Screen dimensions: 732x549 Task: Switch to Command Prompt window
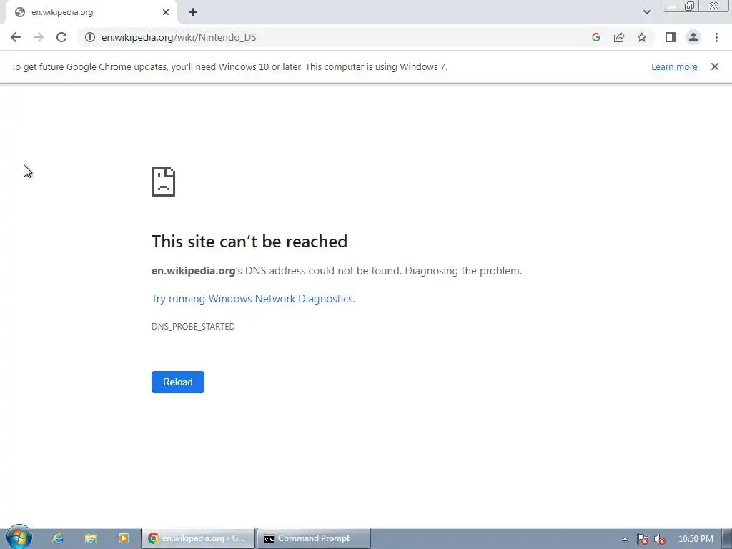pos(314,538)
